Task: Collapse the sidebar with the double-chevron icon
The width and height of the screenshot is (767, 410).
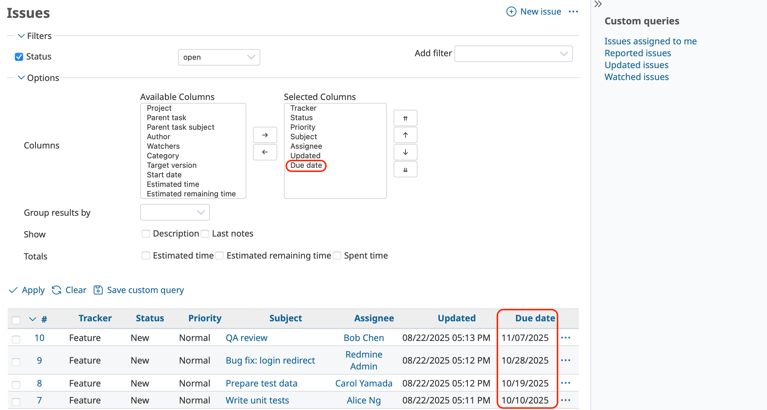Action: (x=598, y=4)
